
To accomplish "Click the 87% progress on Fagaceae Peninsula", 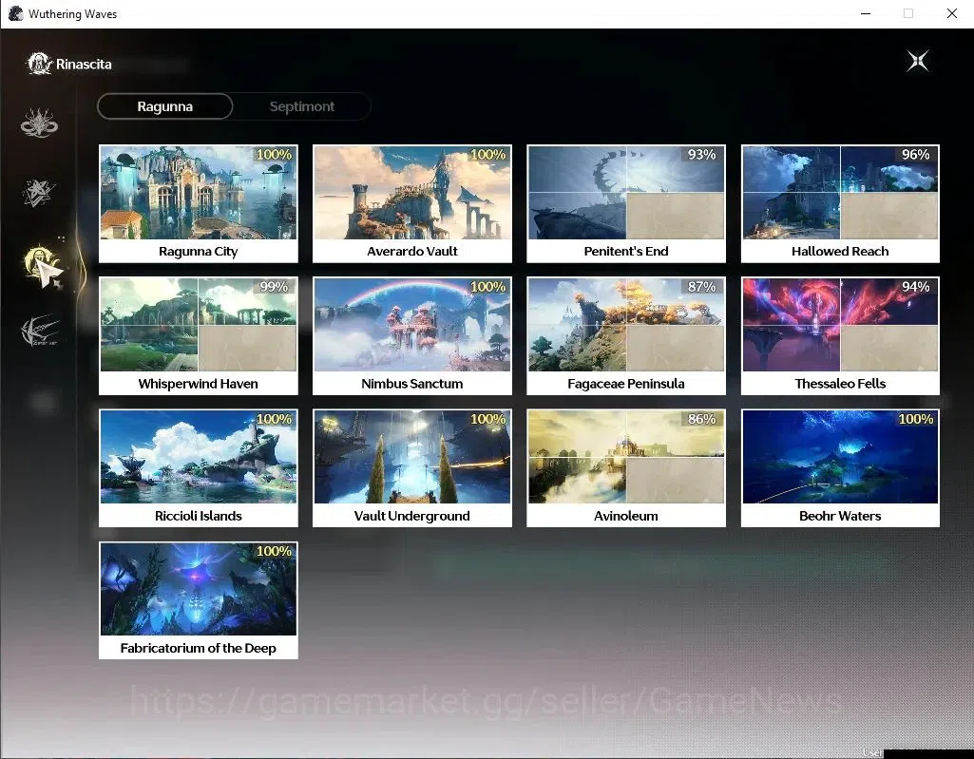I will tap(701, 286).
